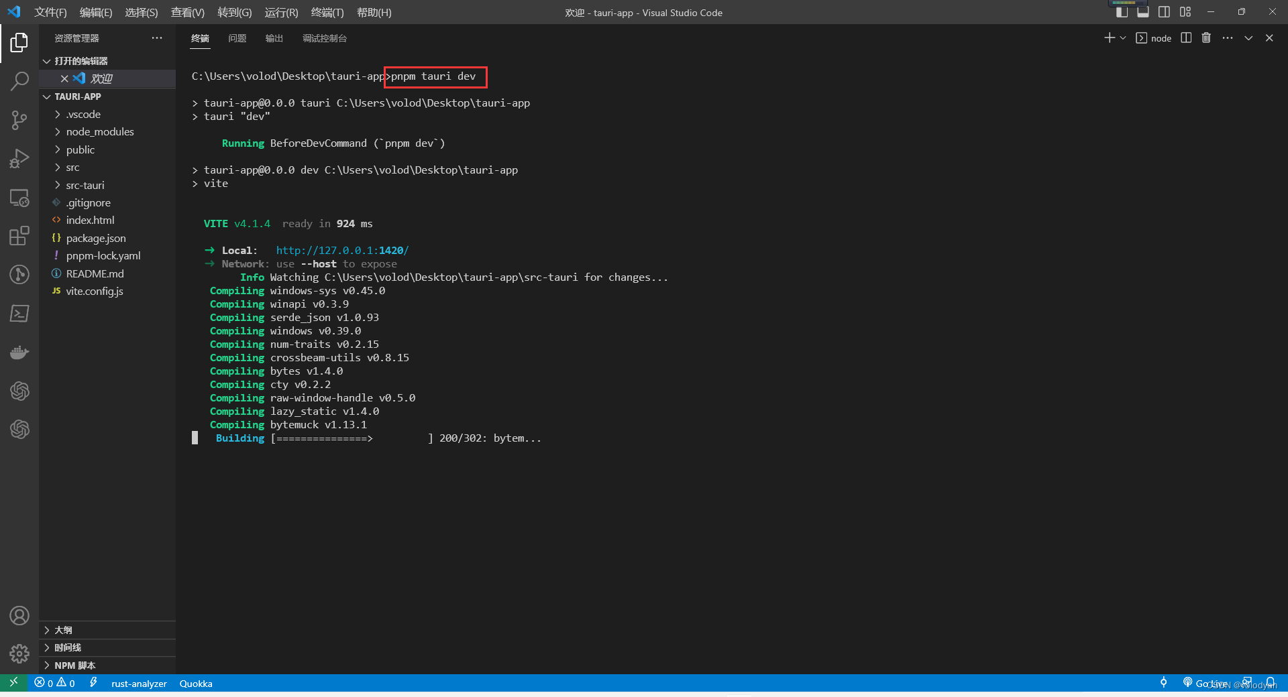The width and height of the screenshot is (1288, 697).
Task: Open the 帮助(H) menu
Action: (x=374, y=13)
